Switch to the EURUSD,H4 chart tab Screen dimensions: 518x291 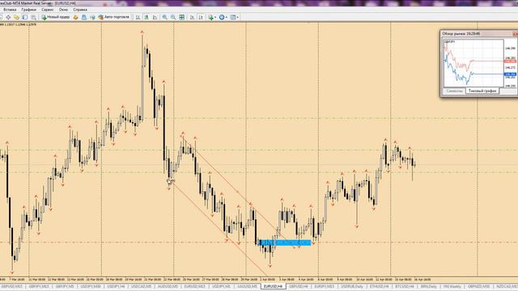tap(273, 286)
